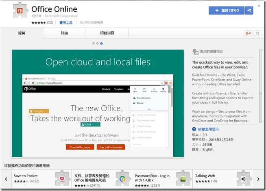Close the Microsoft Office Online browser tab
Screen dimensions: 266x191
pos(49,79)
